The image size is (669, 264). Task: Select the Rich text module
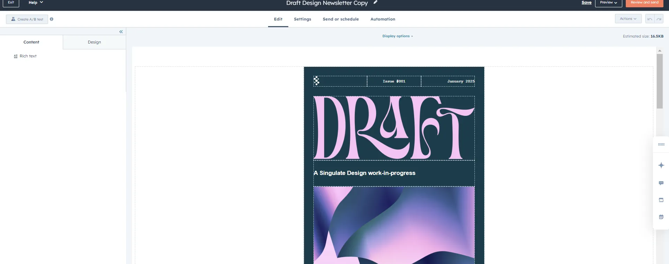coord(25,56)
